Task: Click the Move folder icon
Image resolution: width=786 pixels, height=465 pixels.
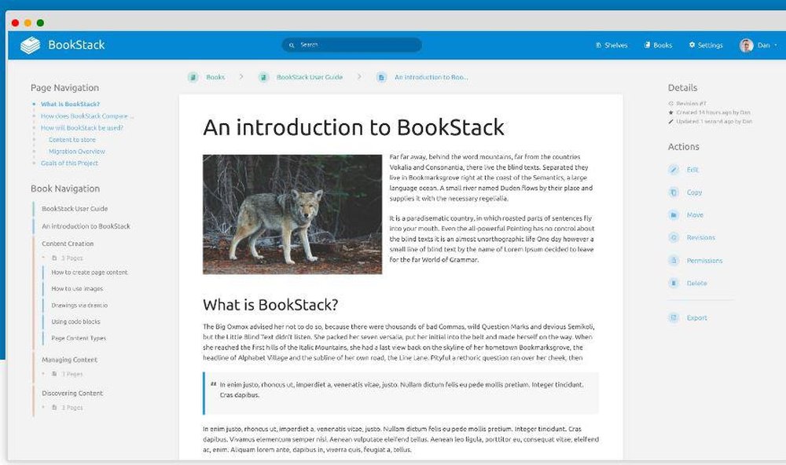Action: pyautogui.click(x=674, y=215)
